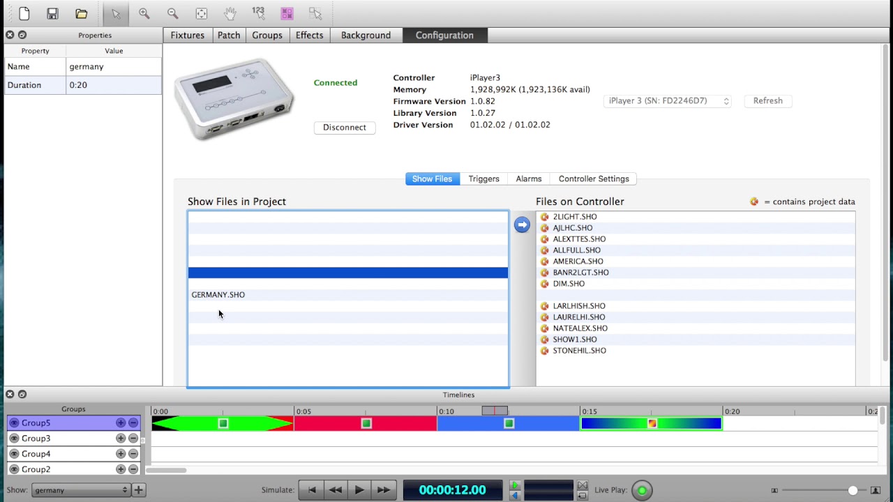Toggle the loop playback icon

pos(583,496)
